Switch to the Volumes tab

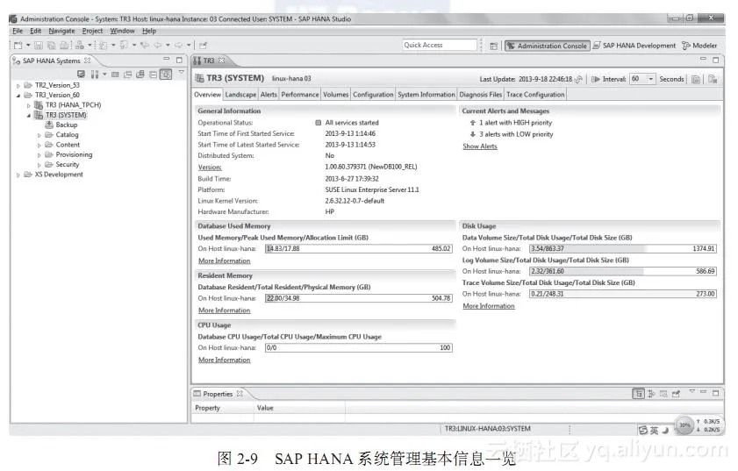(x=335, y=95)
